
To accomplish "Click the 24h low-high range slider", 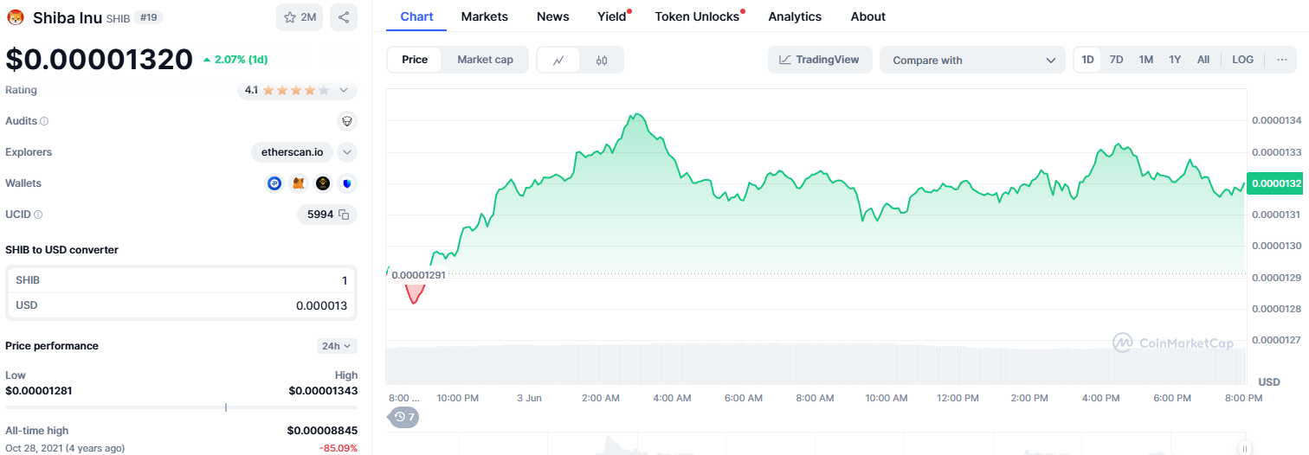I will pos(181,407).
